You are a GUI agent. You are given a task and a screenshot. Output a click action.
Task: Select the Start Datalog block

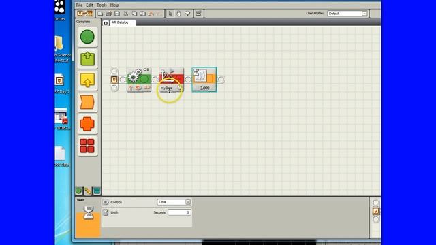172,80
